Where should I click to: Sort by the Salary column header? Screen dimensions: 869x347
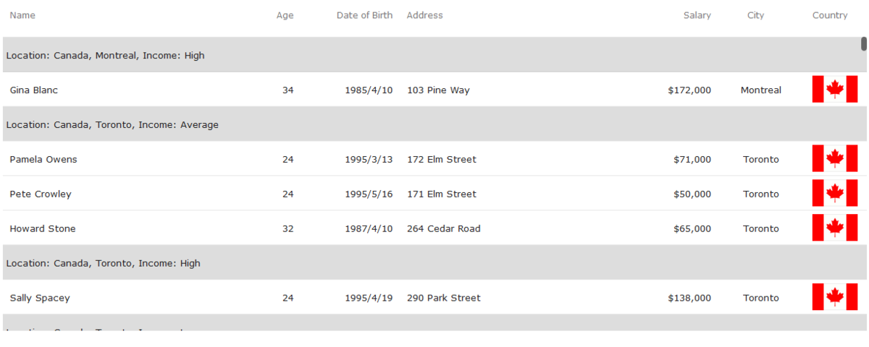697,15
